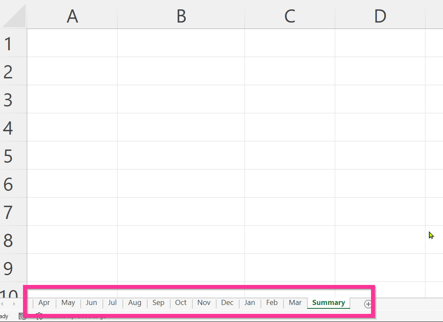Activate the Summary sheet tab
Screen dimensions: 443x322
point(328,302)
